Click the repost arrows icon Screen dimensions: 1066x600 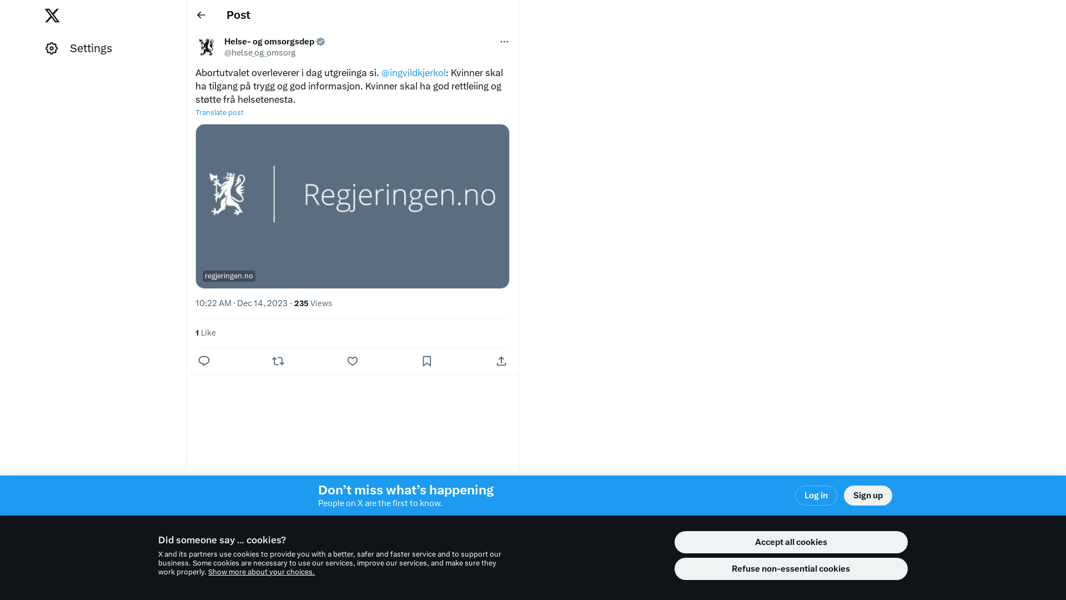[278, 361]
